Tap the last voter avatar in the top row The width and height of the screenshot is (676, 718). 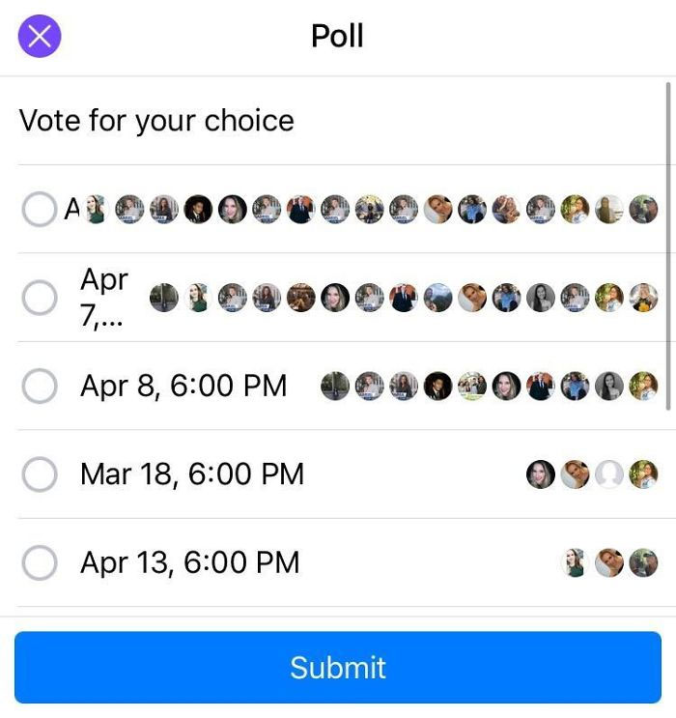point(643,209)
